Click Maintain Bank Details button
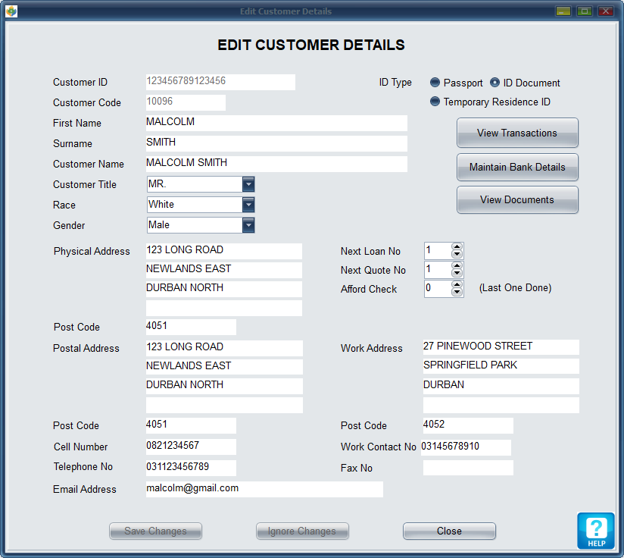Viewport: 624px width, 558px height. click(x=517, y=167)
